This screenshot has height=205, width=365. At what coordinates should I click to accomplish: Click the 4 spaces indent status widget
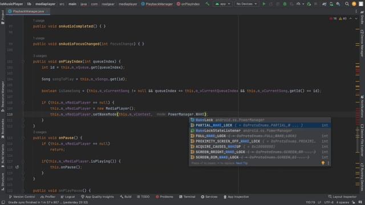[x=342, y=203]
